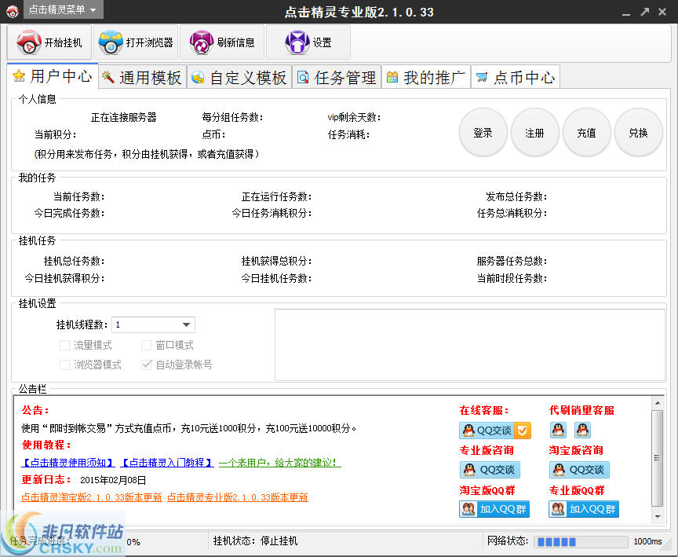This screenshot has height=557, width=678.
Task: Open 设置 from the toolbar
Action: 308,42
